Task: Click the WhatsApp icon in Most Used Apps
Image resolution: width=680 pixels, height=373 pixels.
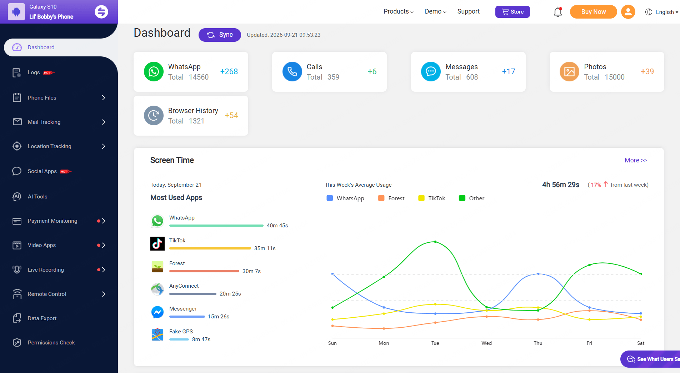Action: tap(157, 221)
